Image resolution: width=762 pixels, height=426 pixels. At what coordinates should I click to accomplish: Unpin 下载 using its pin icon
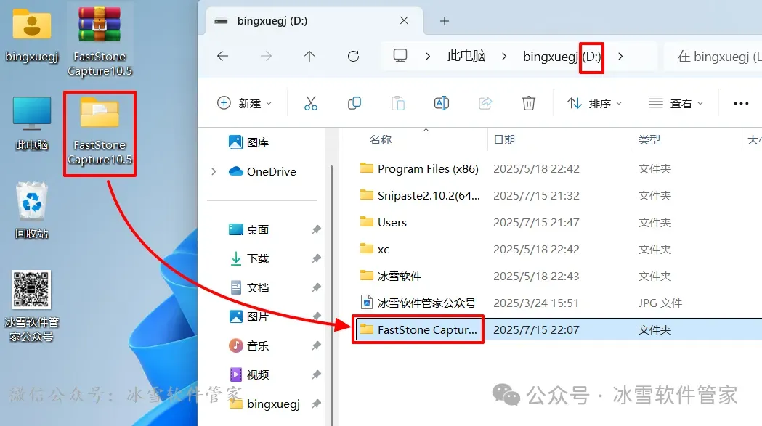317,258
